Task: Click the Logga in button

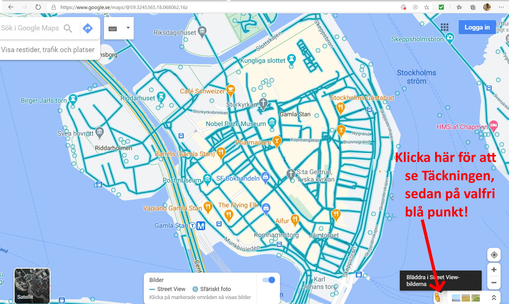Action: [477, 27]
